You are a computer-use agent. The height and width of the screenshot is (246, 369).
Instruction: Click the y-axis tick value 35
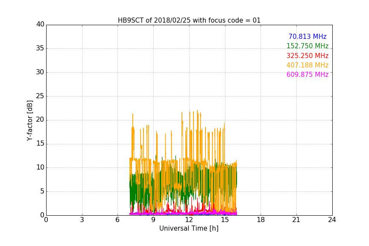pos(40,48)
